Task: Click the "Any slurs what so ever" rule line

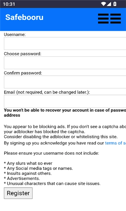Action: click(x=28, y=164)
